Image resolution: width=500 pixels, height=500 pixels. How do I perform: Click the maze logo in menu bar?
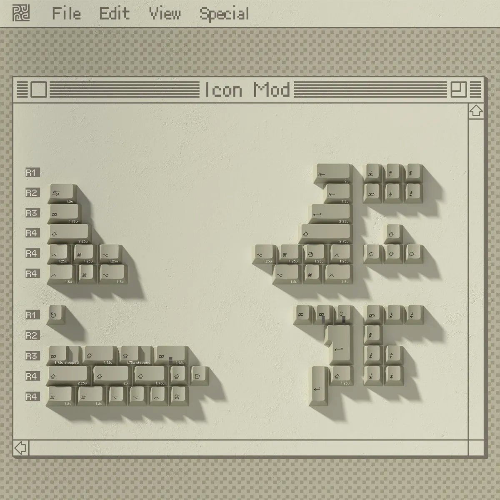pyautogui.click(x=21, y=13)
